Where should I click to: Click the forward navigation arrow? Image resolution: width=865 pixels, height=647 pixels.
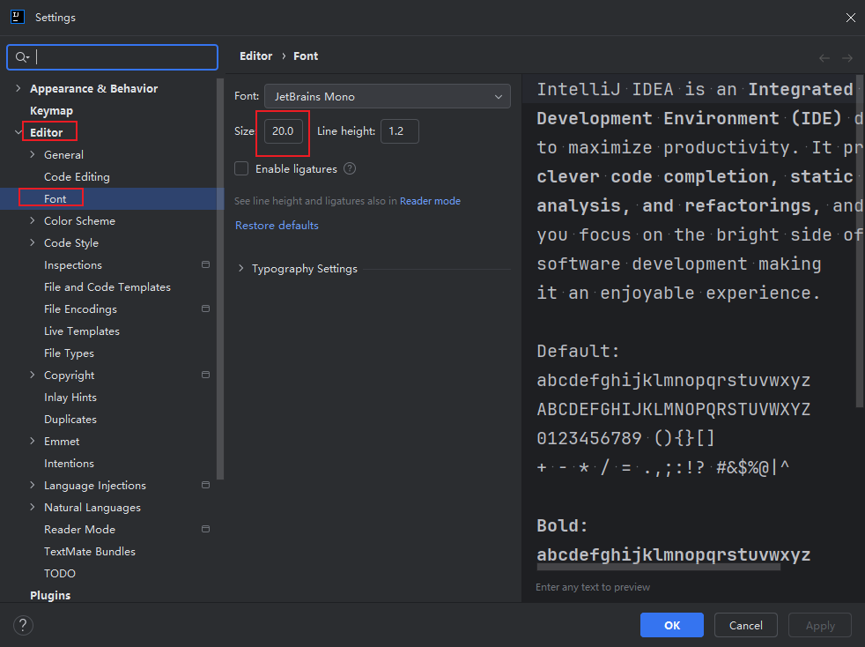click(x=847, y=57)
